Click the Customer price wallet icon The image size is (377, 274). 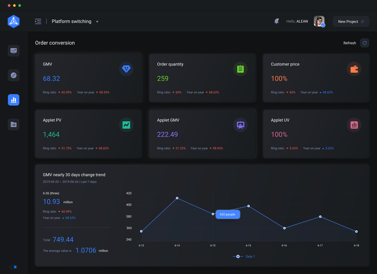354,69
